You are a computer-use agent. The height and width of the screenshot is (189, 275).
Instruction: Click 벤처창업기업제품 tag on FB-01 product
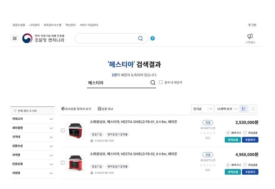[x=117, y=134]
